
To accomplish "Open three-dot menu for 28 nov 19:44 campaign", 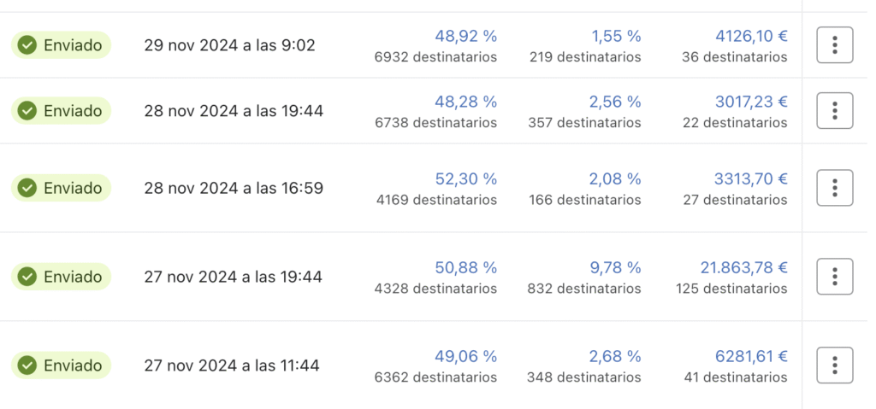I will point(834,111).
